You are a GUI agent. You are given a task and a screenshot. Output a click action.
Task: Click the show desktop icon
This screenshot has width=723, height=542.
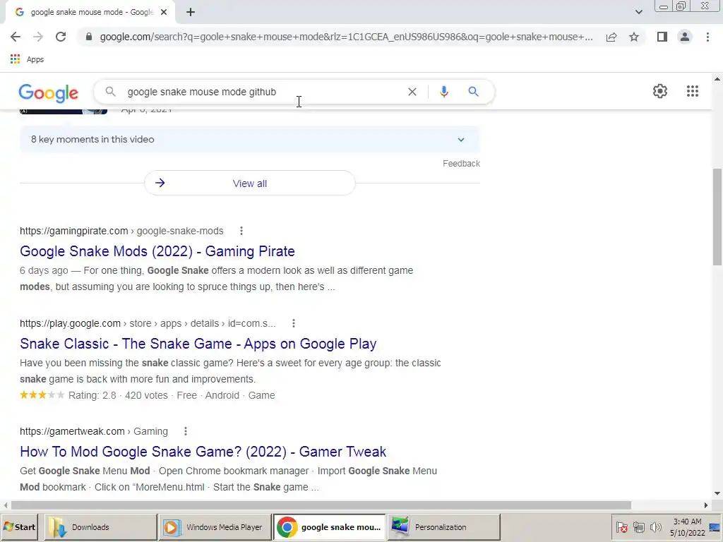(x=715, y=527)
